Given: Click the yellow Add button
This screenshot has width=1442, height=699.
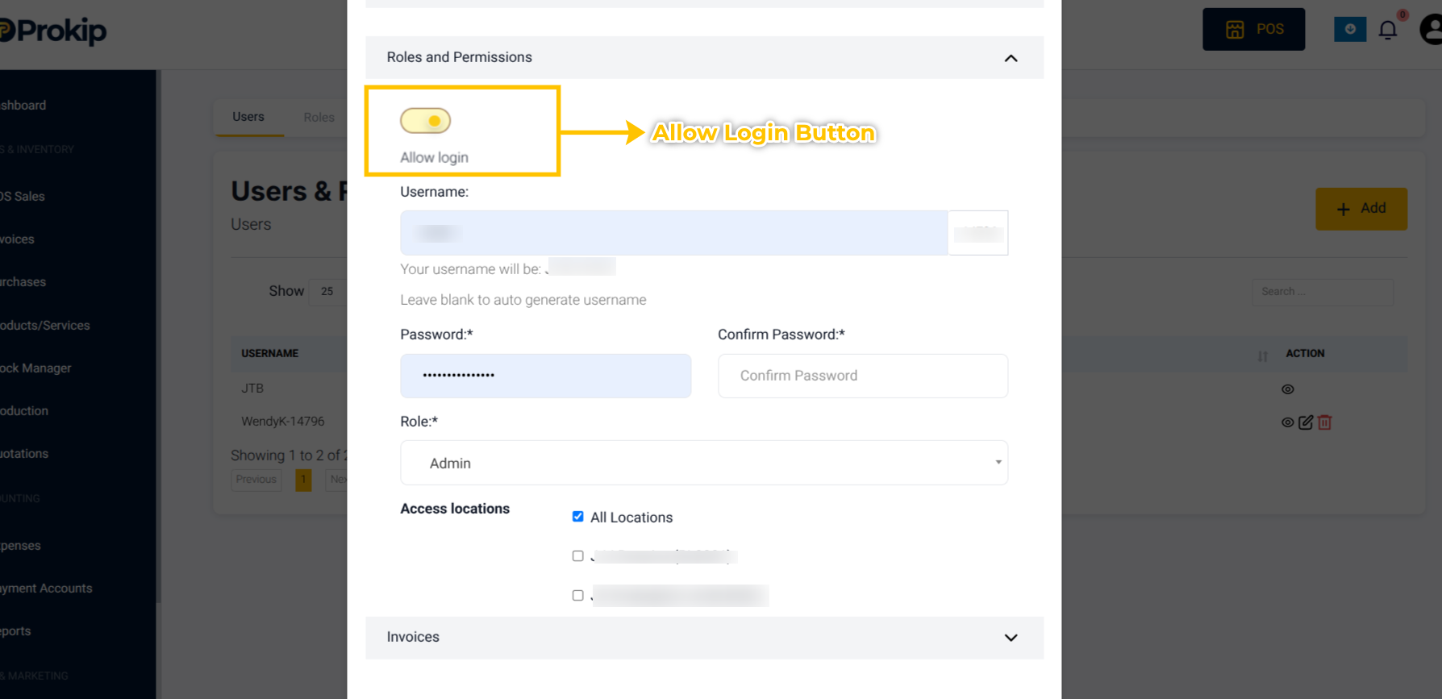Looking at the screenshot, I should (1361, 209).
